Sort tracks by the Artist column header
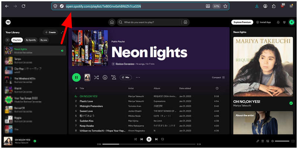 [131, 88]
